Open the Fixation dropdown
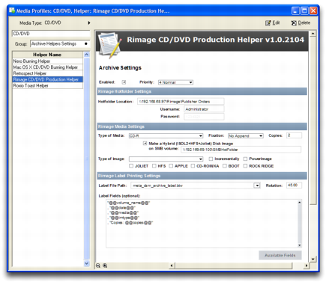This screenshot has height=282, width=326. (246, 136)
